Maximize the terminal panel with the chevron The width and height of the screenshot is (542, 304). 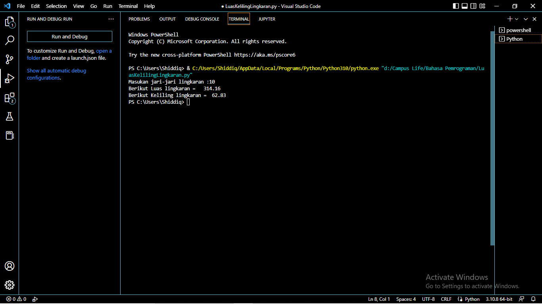[x=525, y=19]
